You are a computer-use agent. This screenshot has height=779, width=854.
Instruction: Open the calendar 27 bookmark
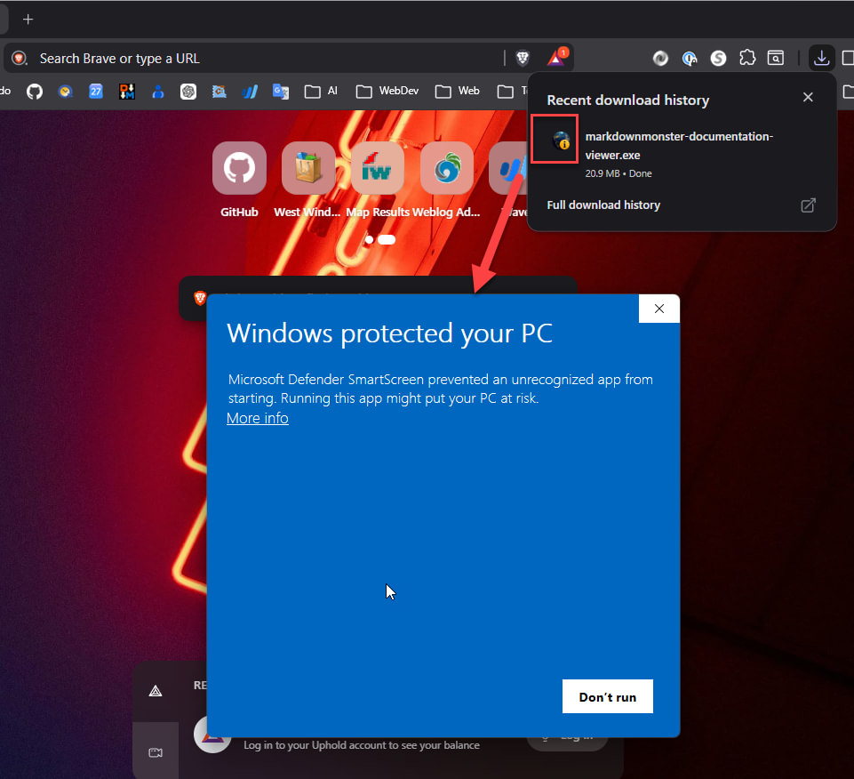[x=96, y=91]
